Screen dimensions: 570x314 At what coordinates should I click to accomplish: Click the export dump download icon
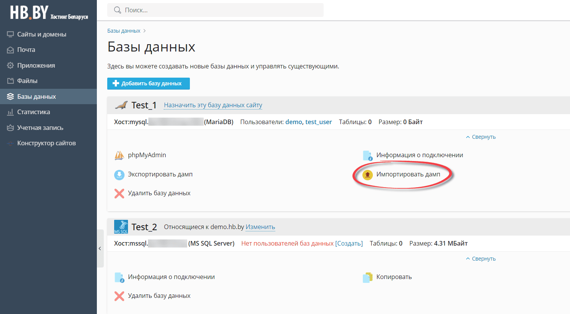tap(119, 175)
